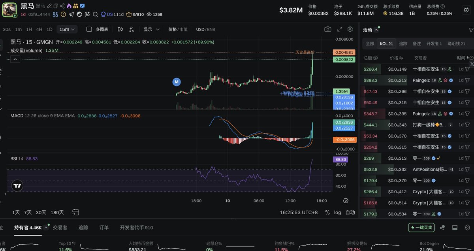Open chart settings via gear icon

click(x=350, y=29)
